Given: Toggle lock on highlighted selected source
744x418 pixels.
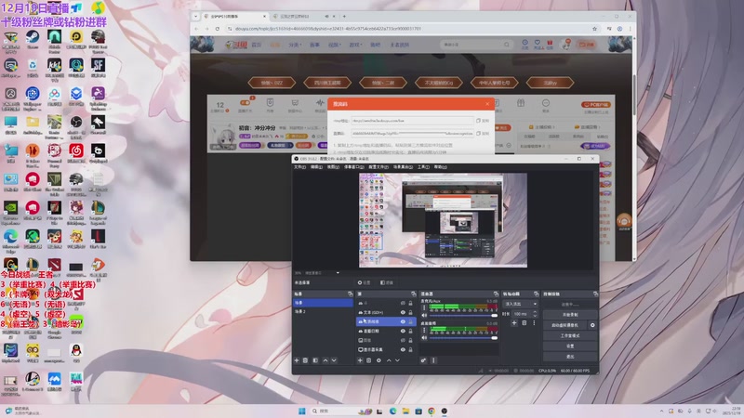Looking at the screenshot, I should pos(410,321).
